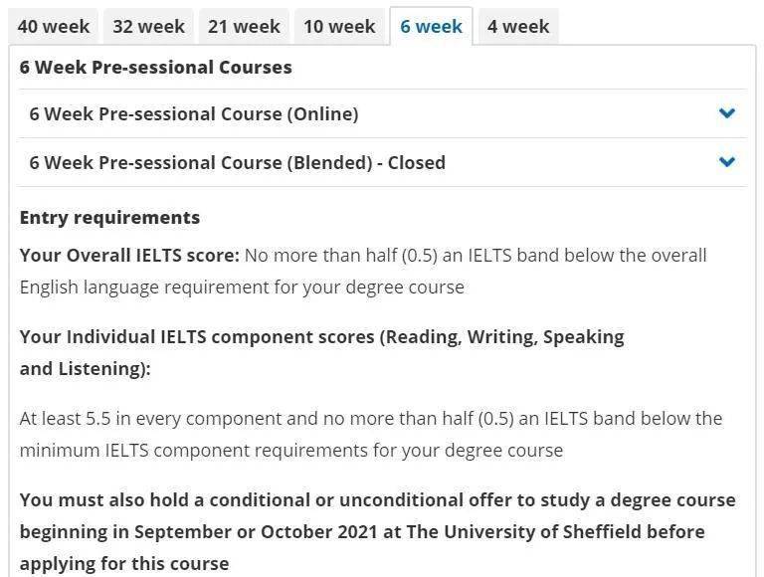Click the 6 Week Pre-sessional Courses heading
This screenshot has height=577, width=764.
point(156,68)
